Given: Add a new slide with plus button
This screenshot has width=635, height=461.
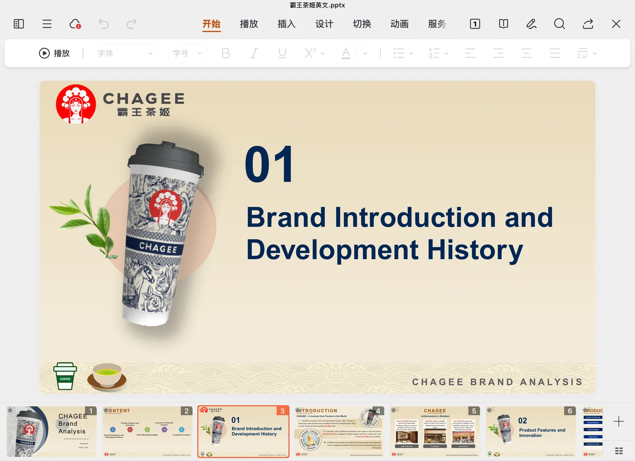Looking at the screenshot, I should (619, 421).
